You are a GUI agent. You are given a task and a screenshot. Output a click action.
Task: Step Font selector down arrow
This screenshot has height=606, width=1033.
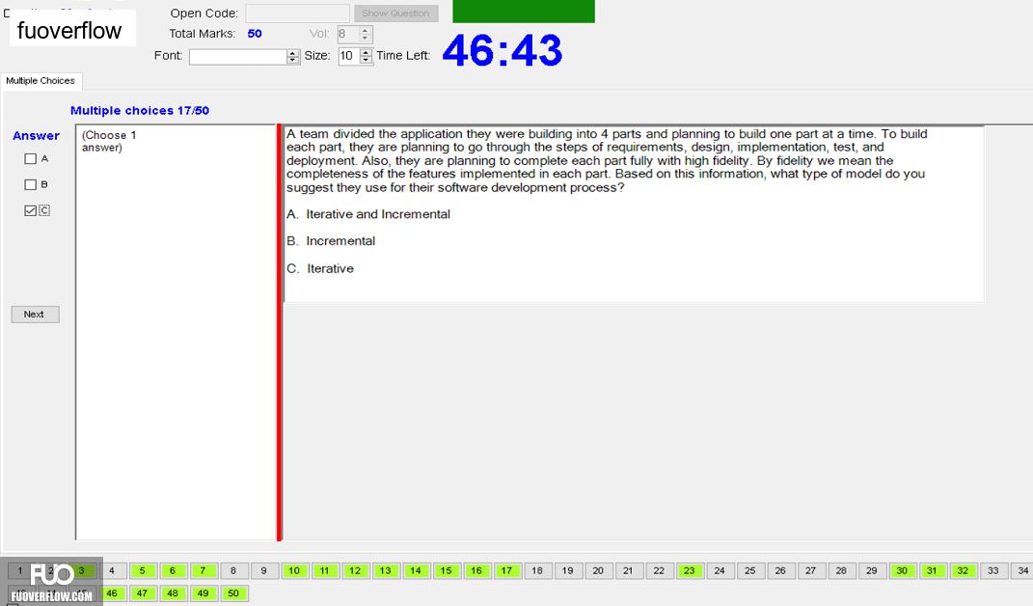pos(293,61)
